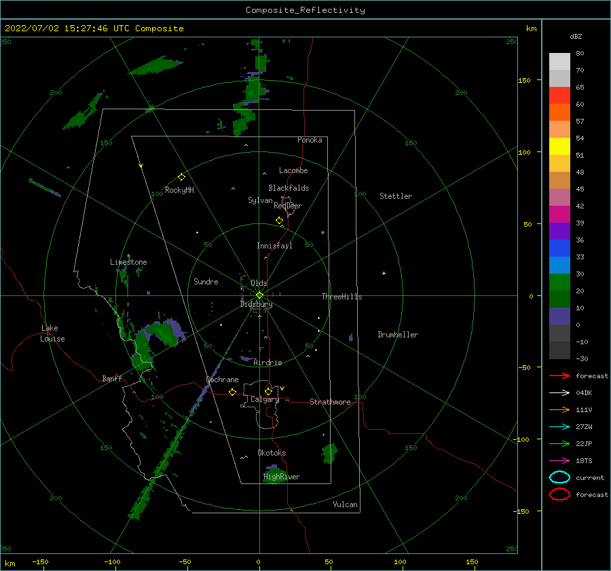The height and width of the screenshot is (571, 611).
Task: Click the 51 dBZ yellow color swatch
Action: 559,146
